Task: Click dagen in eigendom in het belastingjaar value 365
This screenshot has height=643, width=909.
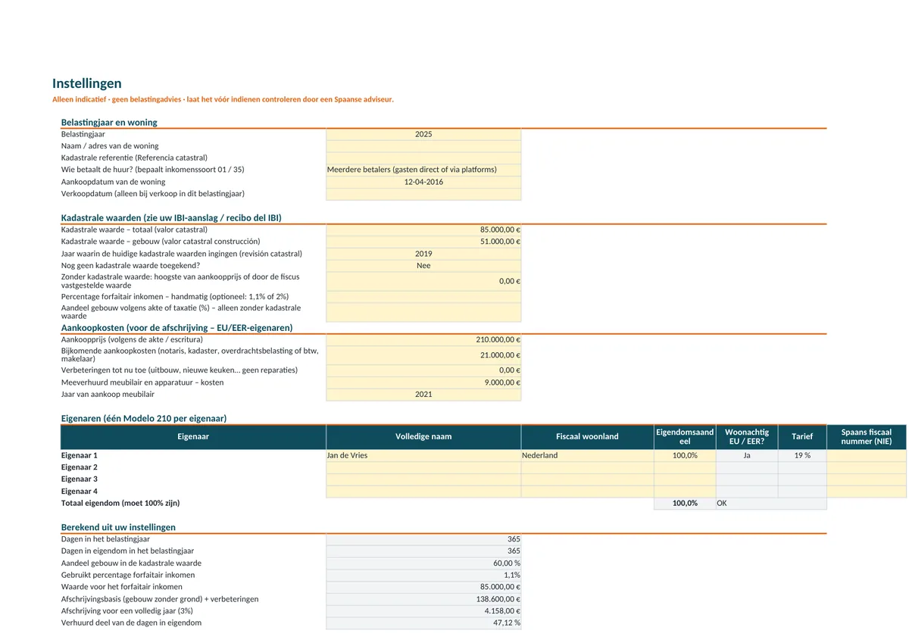Action: pos(423,551)
